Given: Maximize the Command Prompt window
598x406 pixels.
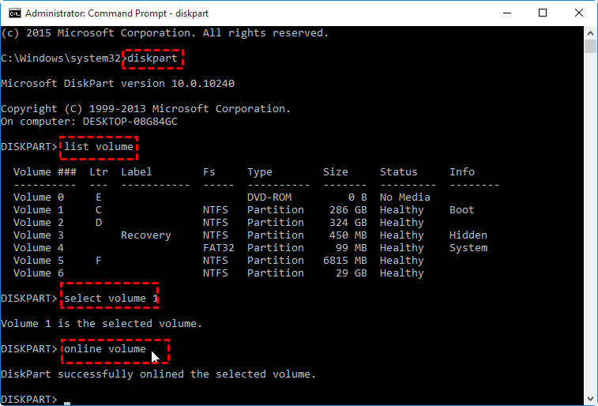Looking at the screenshot, I should point(543,13).
